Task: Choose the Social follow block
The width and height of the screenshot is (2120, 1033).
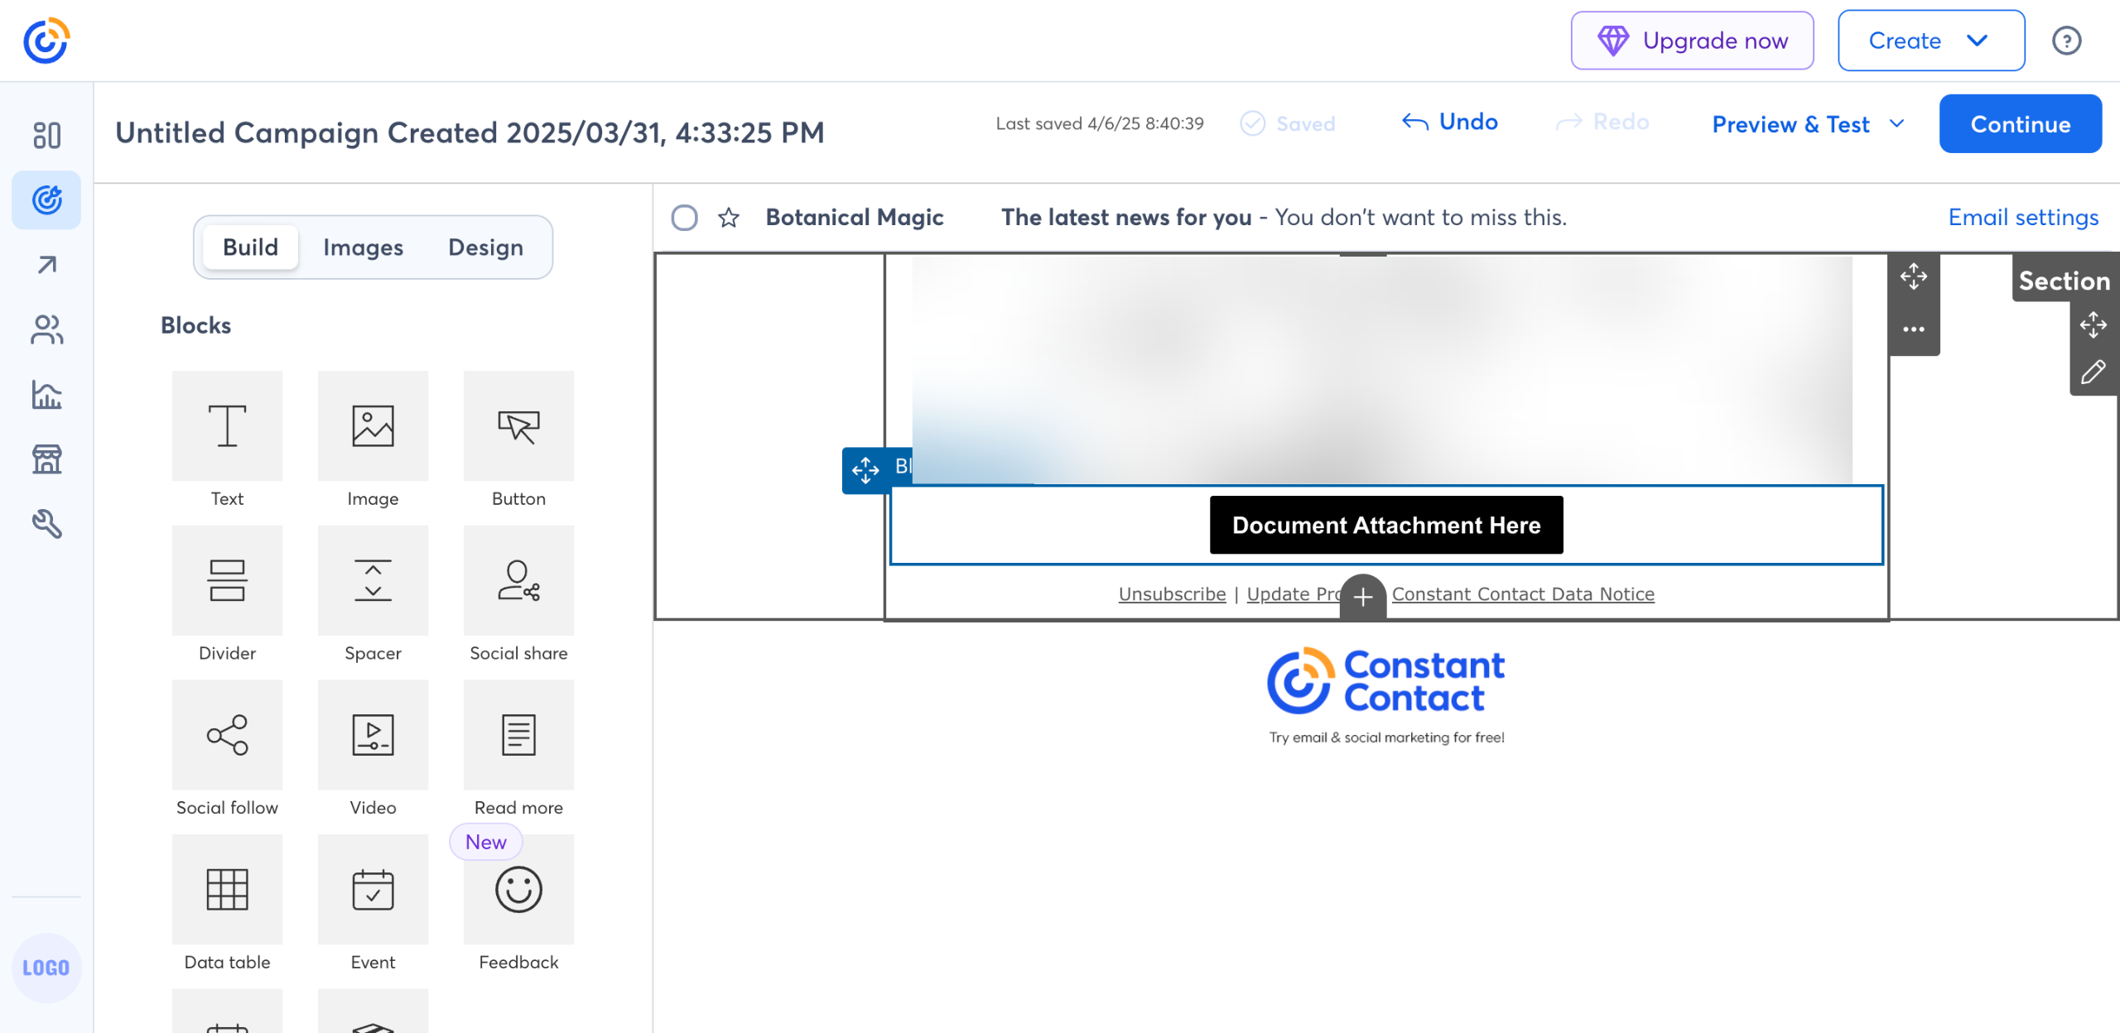Action: pyautogui.click(x=227, y=735)
